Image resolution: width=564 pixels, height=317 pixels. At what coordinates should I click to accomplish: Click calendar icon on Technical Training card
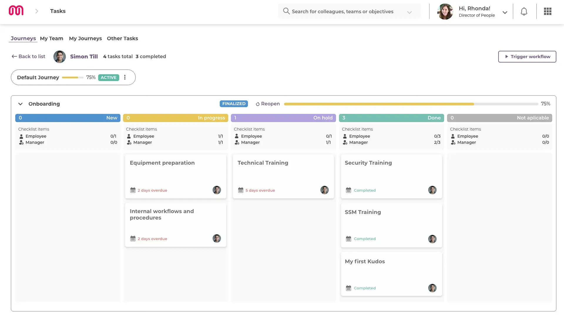tap(241, 190)
